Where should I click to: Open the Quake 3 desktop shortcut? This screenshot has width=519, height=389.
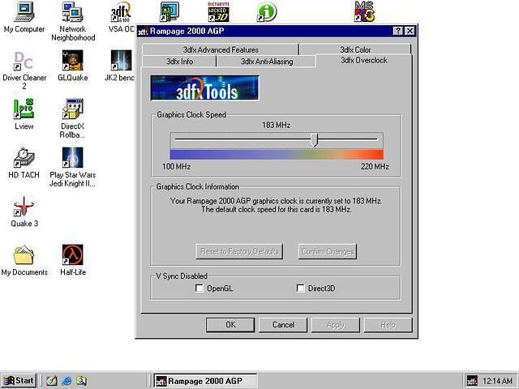click(24, 207)
